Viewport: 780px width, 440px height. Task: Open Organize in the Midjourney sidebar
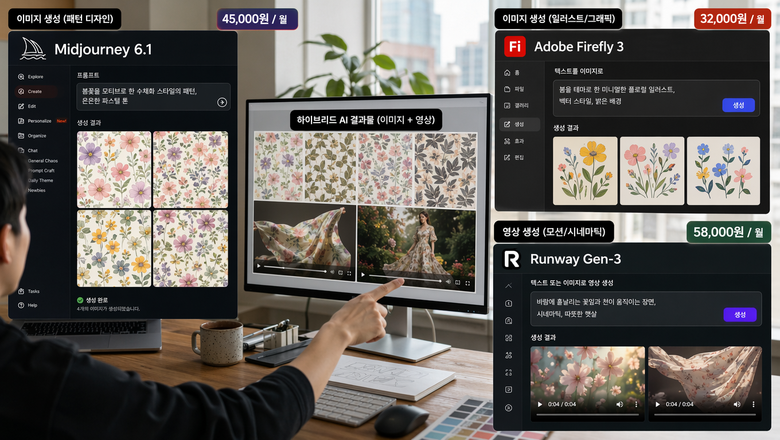[x=32, y=136]
